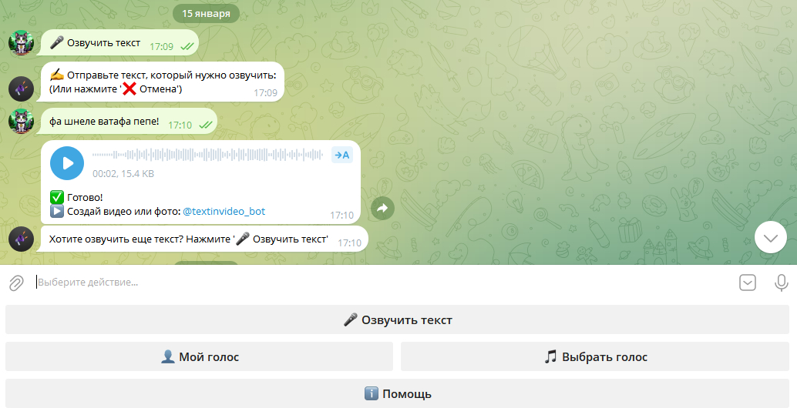The width and height of the screenshot is (797, 408).
Task: Click the message 'фа шнеле ватафа пепе!'
Action: coord(129,122)
